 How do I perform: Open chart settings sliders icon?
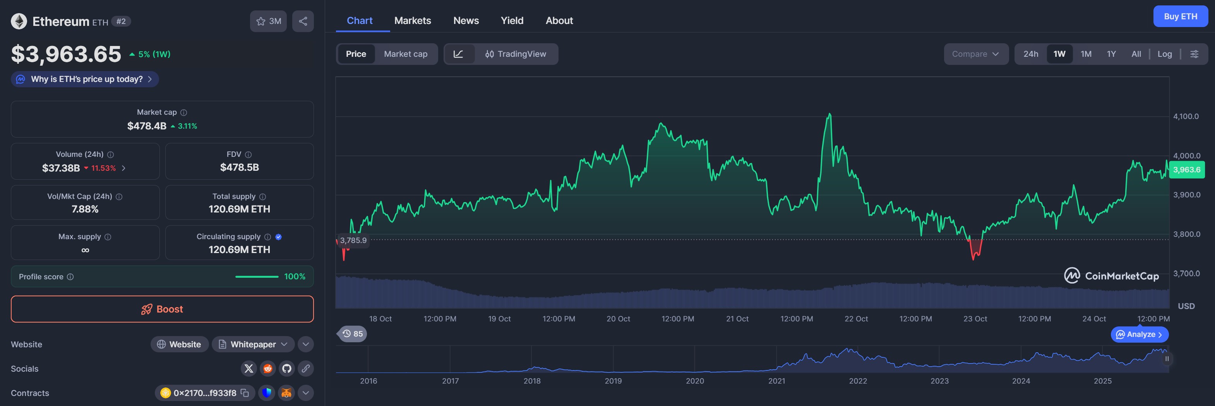tap(1194, 54)
